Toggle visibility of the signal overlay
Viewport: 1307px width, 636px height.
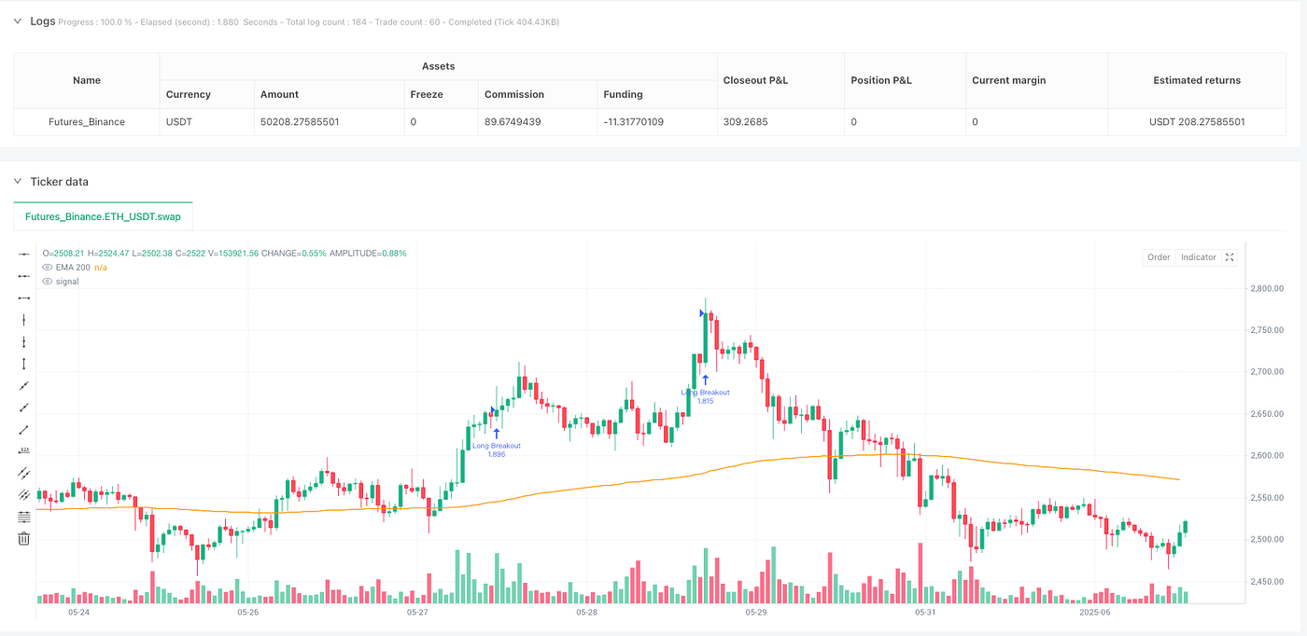[x=47, y=281]
